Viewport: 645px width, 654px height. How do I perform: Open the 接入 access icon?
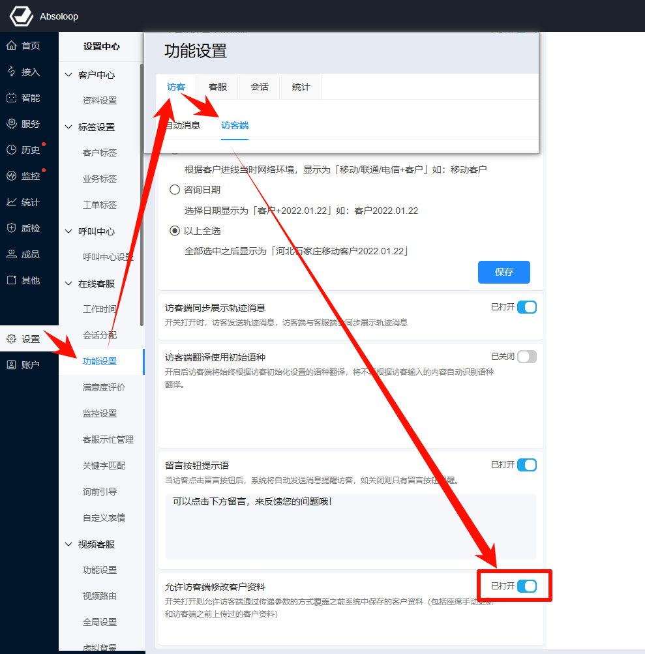(x=12, y=72)
